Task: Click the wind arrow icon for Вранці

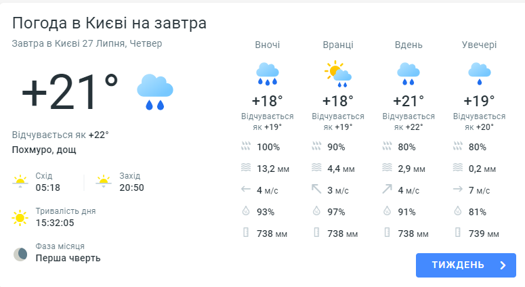Action: (x=316, y=190)
